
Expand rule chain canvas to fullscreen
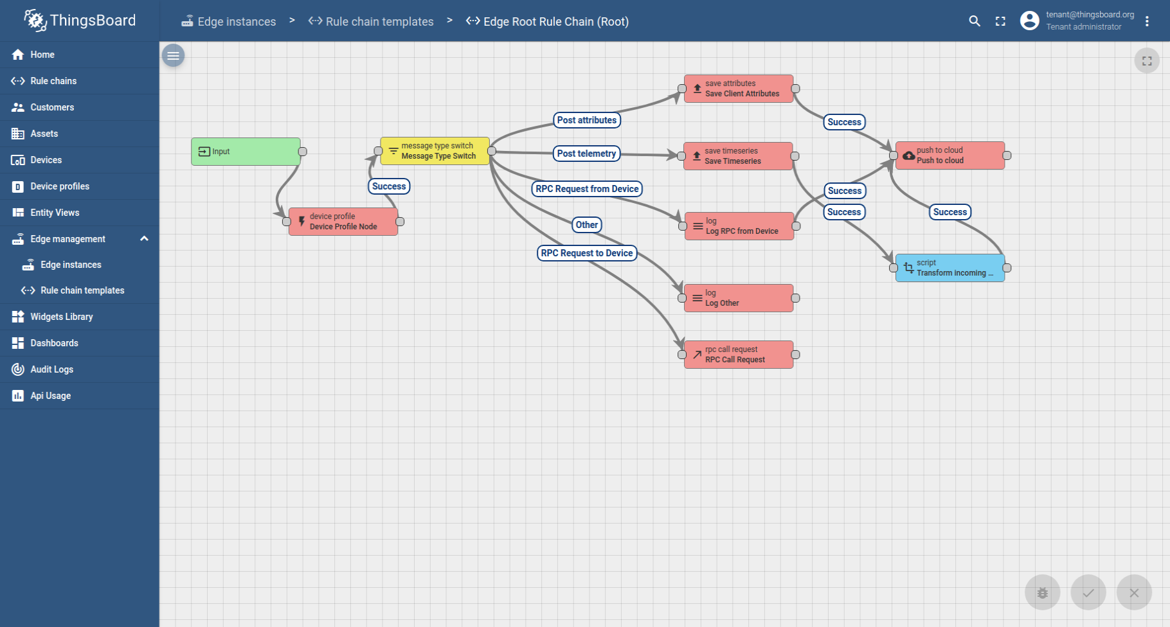(x=1147, y=61)
